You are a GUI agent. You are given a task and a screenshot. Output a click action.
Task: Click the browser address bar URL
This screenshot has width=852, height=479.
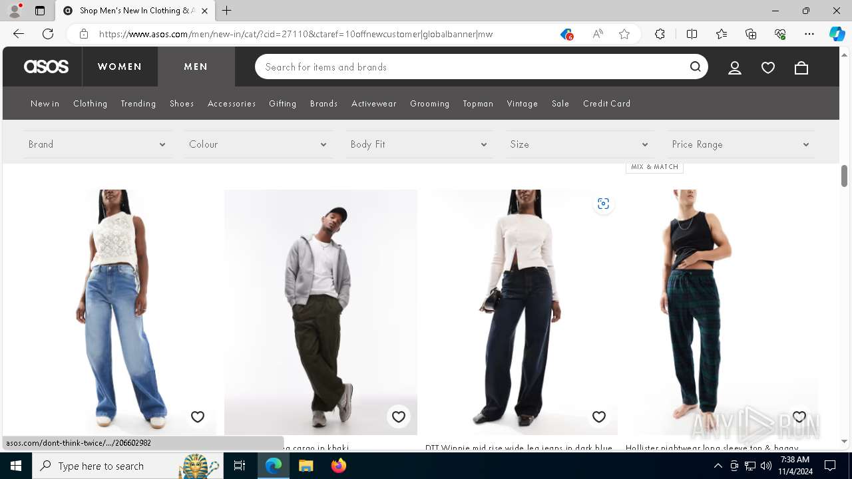[x=296, y=34]
